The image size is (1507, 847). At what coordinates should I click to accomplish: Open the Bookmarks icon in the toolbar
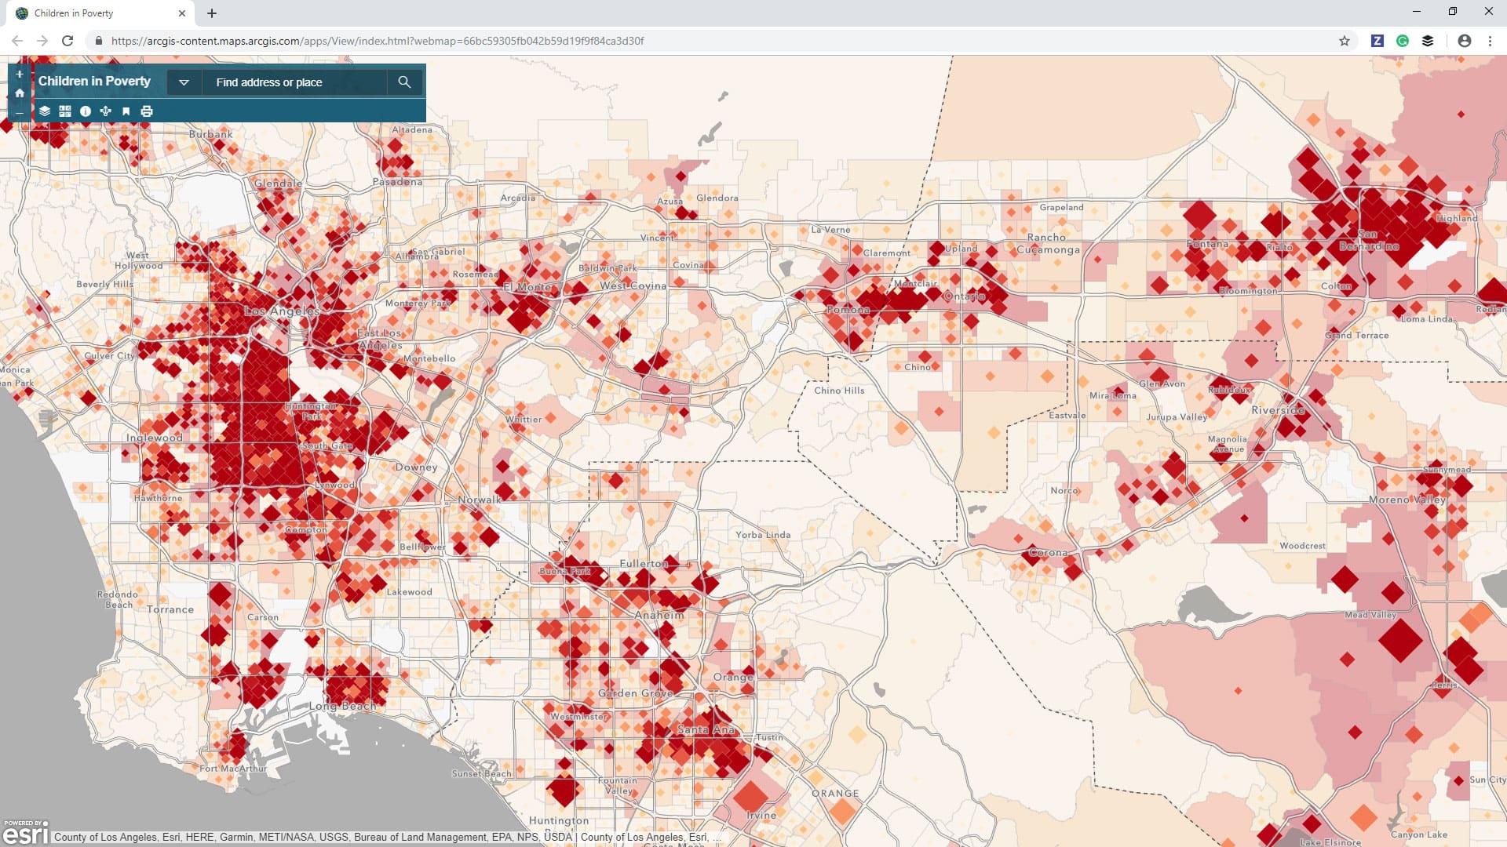pos(126,111)
